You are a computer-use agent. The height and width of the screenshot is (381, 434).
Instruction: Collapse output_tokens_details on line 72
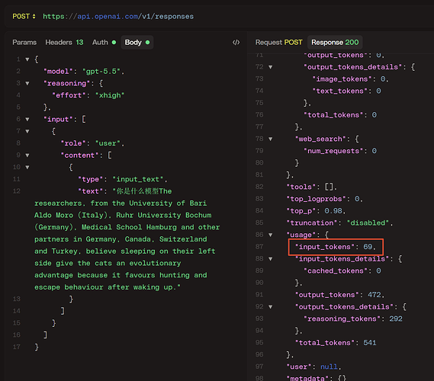pyautogui.click(x=271, y=67)
